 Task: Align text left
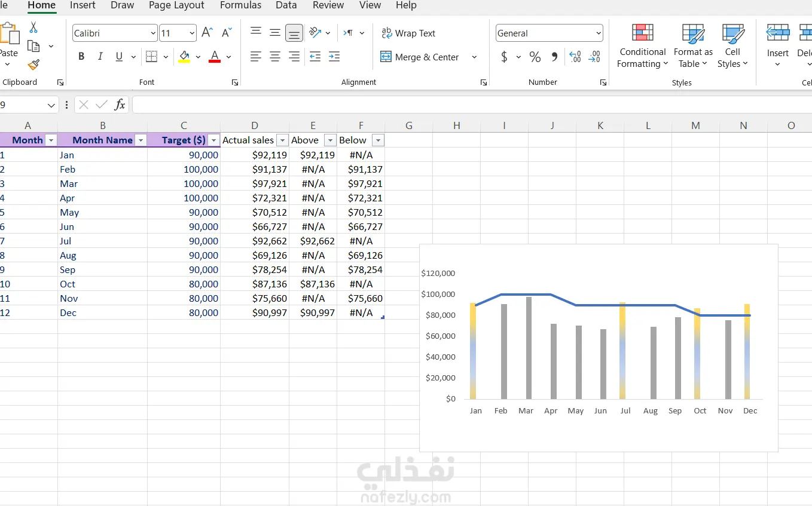point(255,57)
